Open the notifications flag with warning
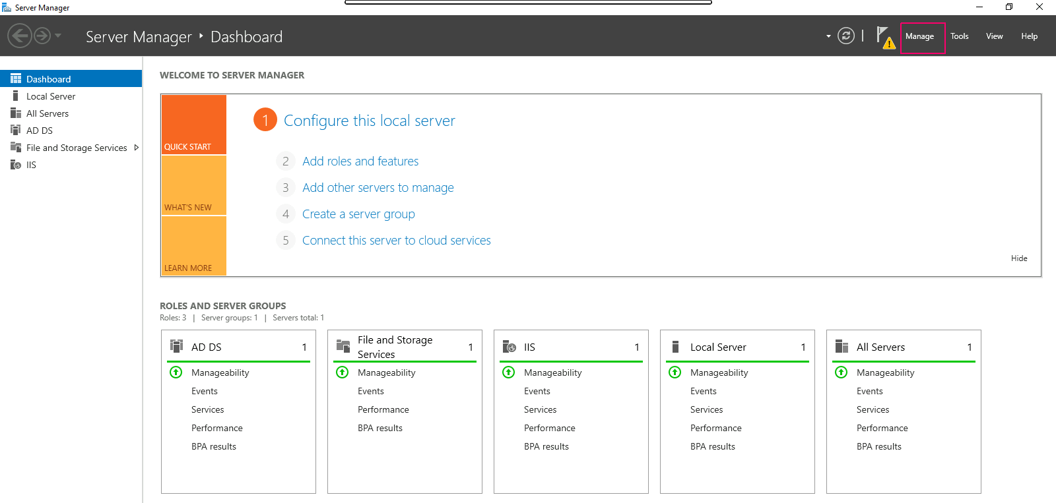Viewport: 1056px width, 503px height. [x=885, y=38]
